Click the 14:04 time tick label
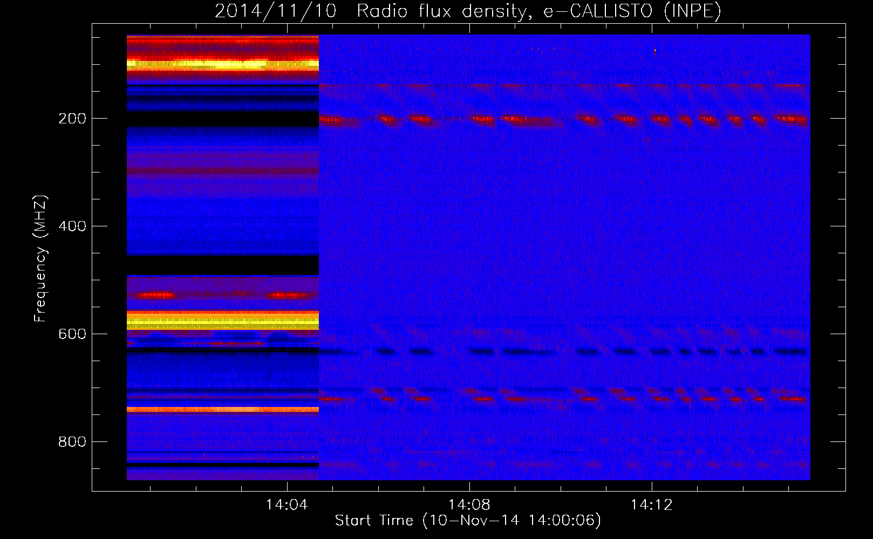The height and width of the screenshot is (539, 873). (x=287, y=505)
